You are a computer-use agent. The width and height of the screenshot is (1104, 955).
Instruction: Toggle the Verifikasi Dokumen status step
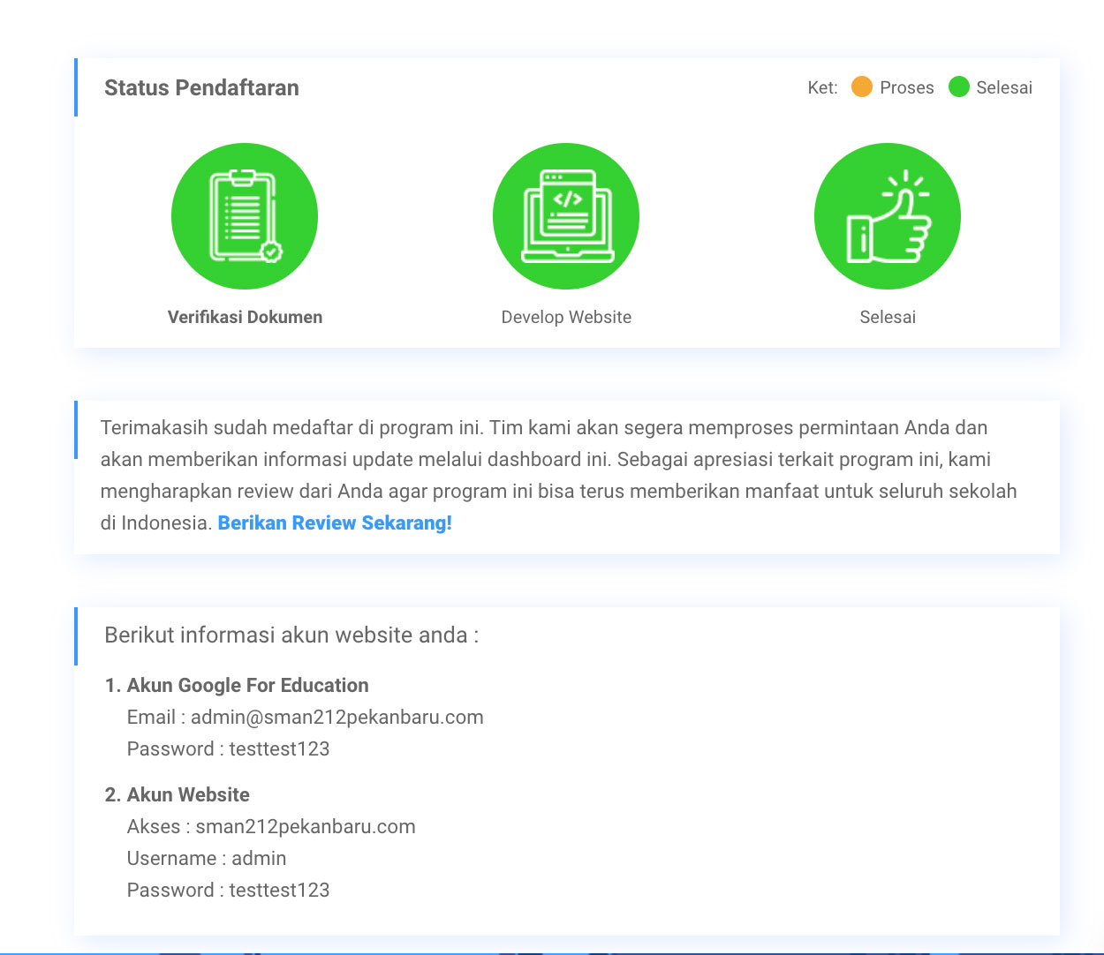[x=244, y=317]
